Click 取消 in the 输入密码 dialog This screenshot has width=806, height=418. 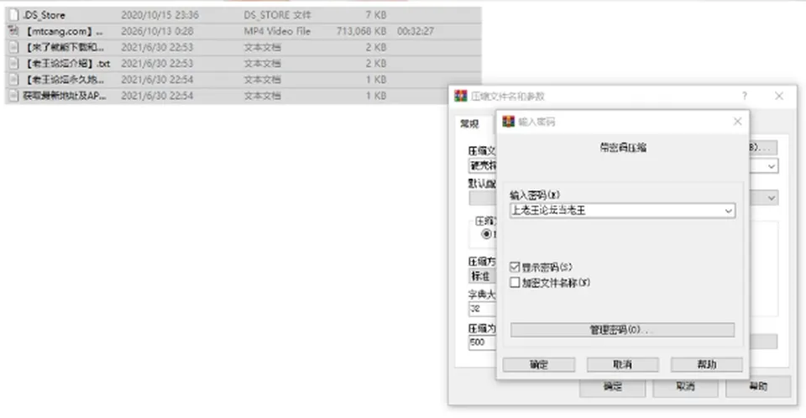[622, 364]
